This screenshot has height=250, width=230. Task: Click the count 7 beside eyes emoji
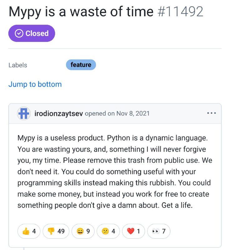coord(164,231)
